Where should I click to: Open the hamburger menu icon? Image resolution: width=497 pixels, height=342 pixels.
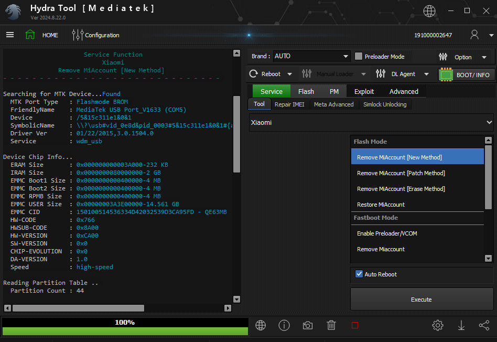pos(10,35)
